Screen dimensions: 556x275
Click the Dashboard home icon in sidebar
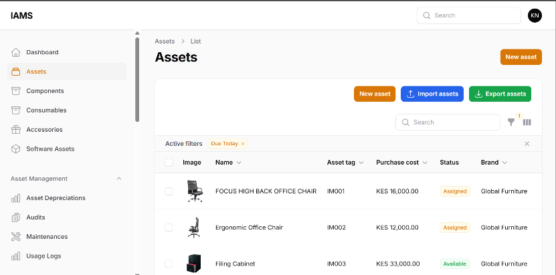16,52
